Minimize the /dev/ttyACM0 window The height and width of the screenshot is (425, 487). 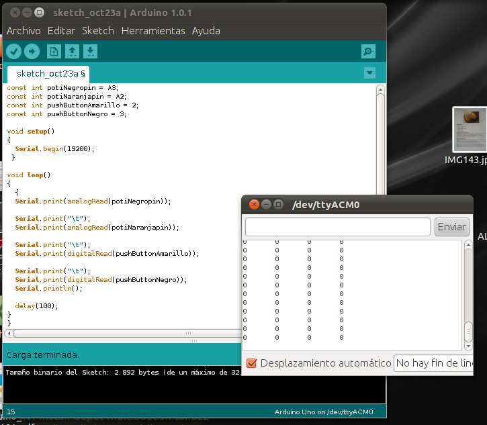tap(266, 205)
